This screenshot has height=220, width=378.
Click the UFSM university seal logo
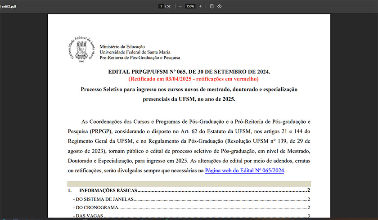click(81, 49)
